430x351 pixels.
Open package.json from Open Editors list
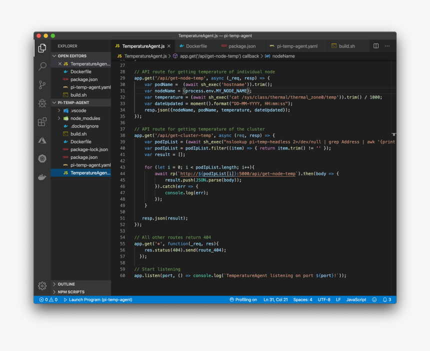point(81,79)
